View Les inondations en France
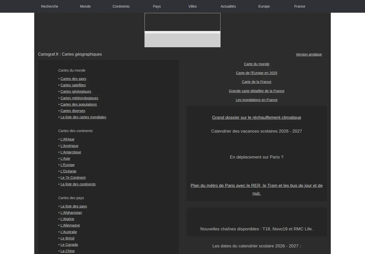The height and width of the screenshot is (254, 365). pyautogui.click(x=257, y=100)
